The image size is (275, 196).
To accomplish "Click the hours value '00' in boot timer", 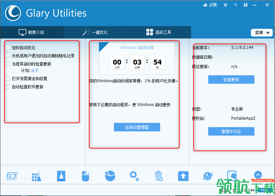I will (x=117, y=62).
